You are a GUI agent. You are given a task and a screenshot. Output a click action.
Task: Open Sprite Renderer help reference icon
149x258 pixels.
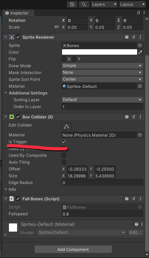(x=127, y=37)
